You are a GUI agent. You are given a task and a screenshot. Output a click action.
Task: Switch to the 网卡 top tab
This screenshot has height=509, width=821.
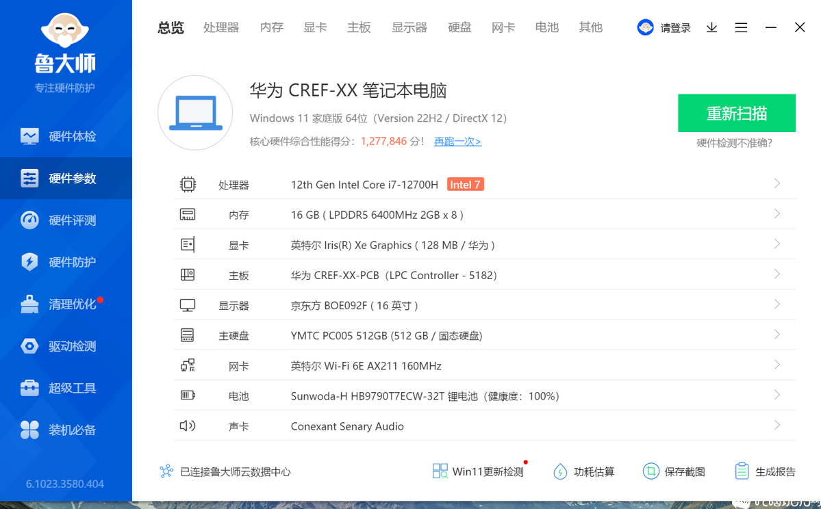coord(503,28)
